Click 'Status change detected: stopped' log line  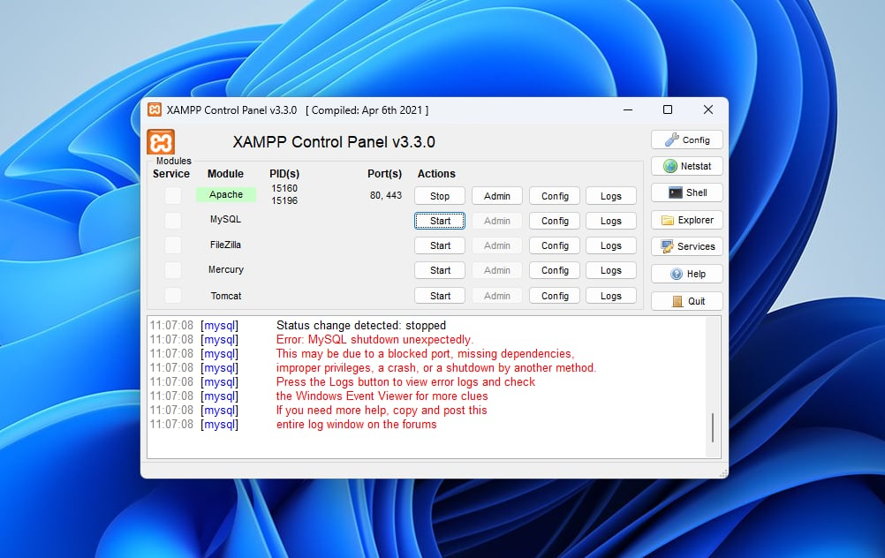tap(361, 326)
